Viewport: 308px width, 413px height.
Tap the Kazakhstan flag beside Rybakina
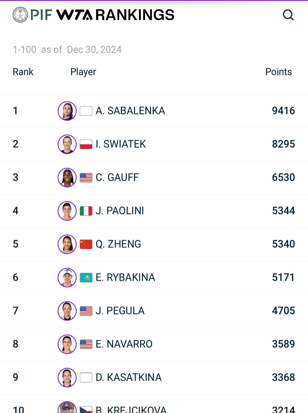point(86,277)
